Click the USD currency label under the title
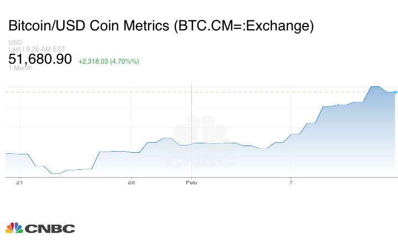Viewport: 398px width, 249px height. pos(15,42)
